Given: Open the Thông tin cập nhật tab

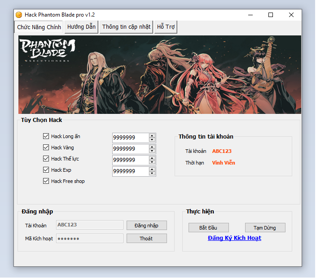Looking at the screenshot, I should click(x=126, y=27).
